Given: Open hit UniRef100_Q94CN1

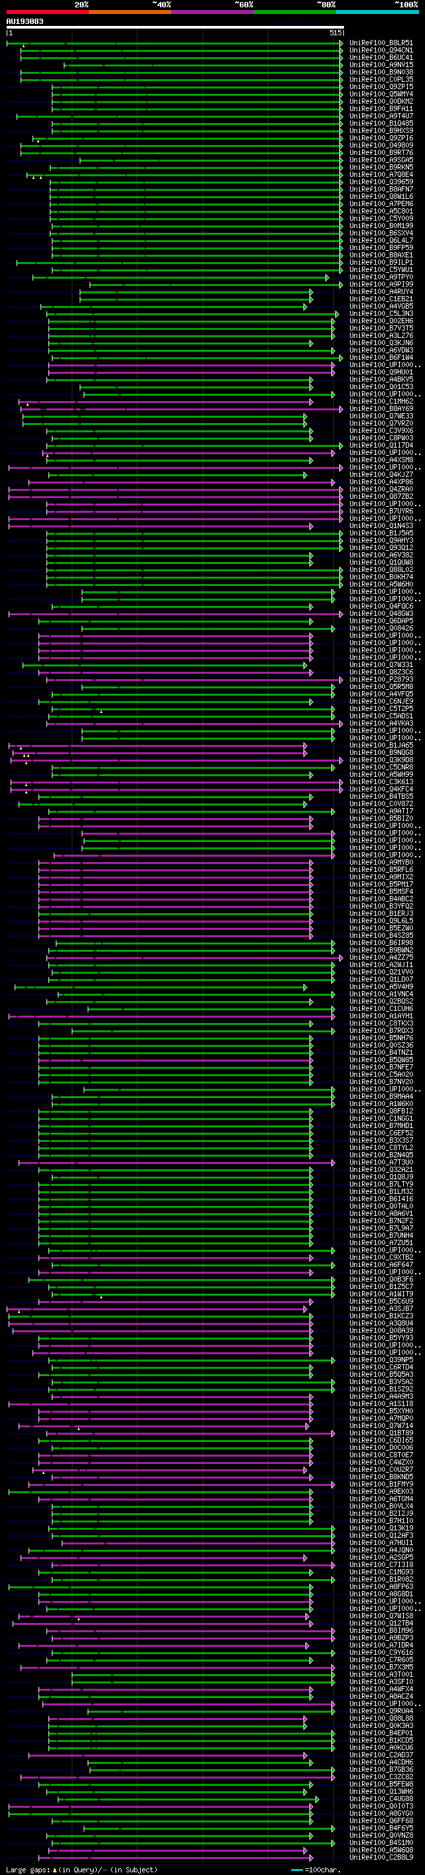Looking at the screenshot, I should click(x=381, y=51).
